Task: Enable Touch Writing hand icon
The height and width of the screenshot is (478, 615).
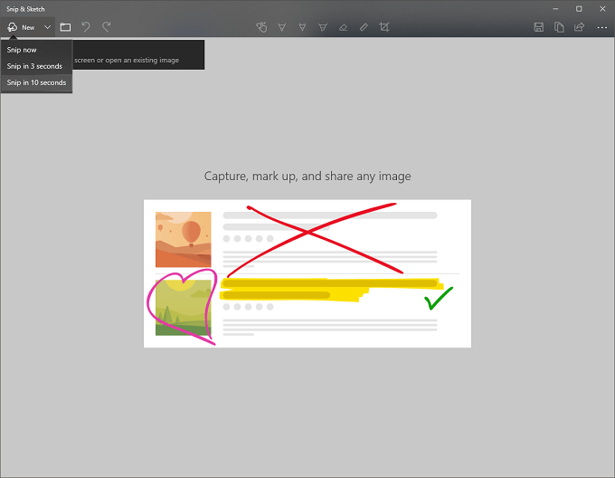Action: [x=261, y=27]
